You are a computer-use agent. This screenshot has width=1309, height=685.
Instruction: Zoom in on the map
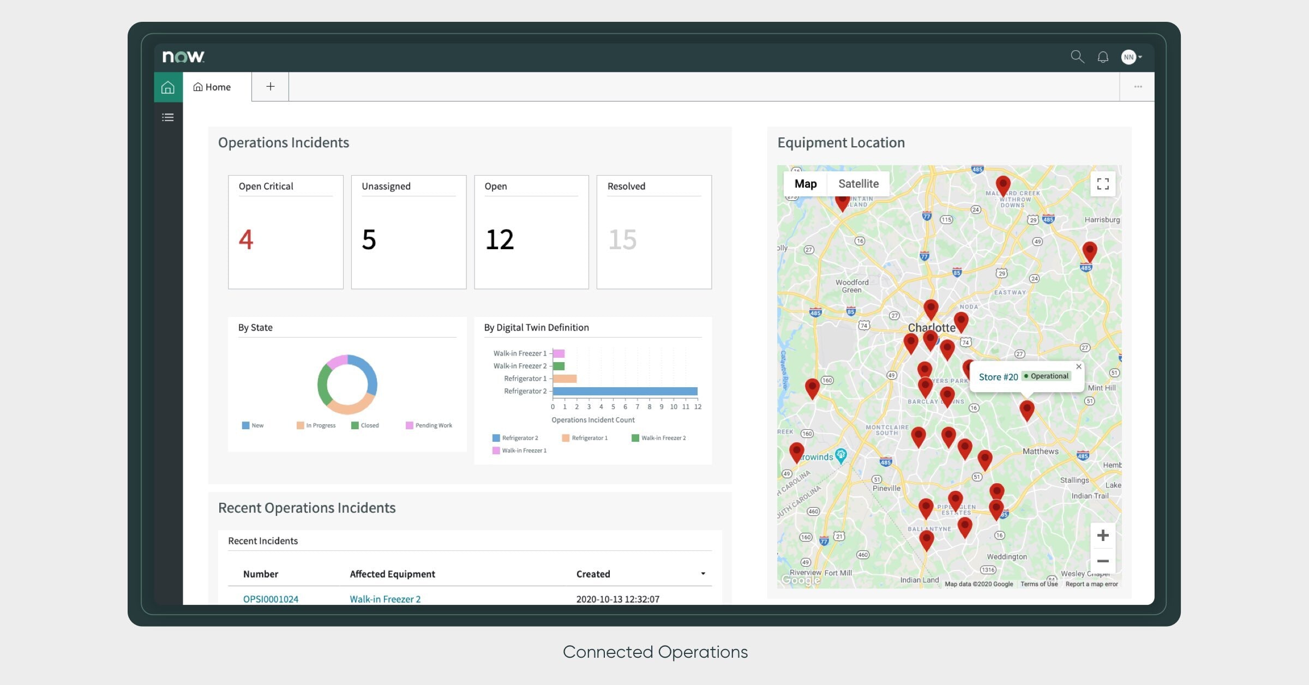pyautogui.click(x=1102, y=536)
